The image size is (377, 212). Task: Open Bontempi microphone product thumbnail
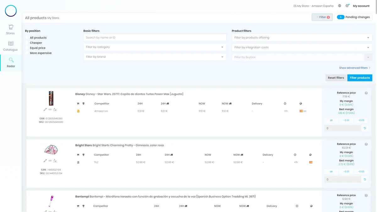tap(51, 200)
